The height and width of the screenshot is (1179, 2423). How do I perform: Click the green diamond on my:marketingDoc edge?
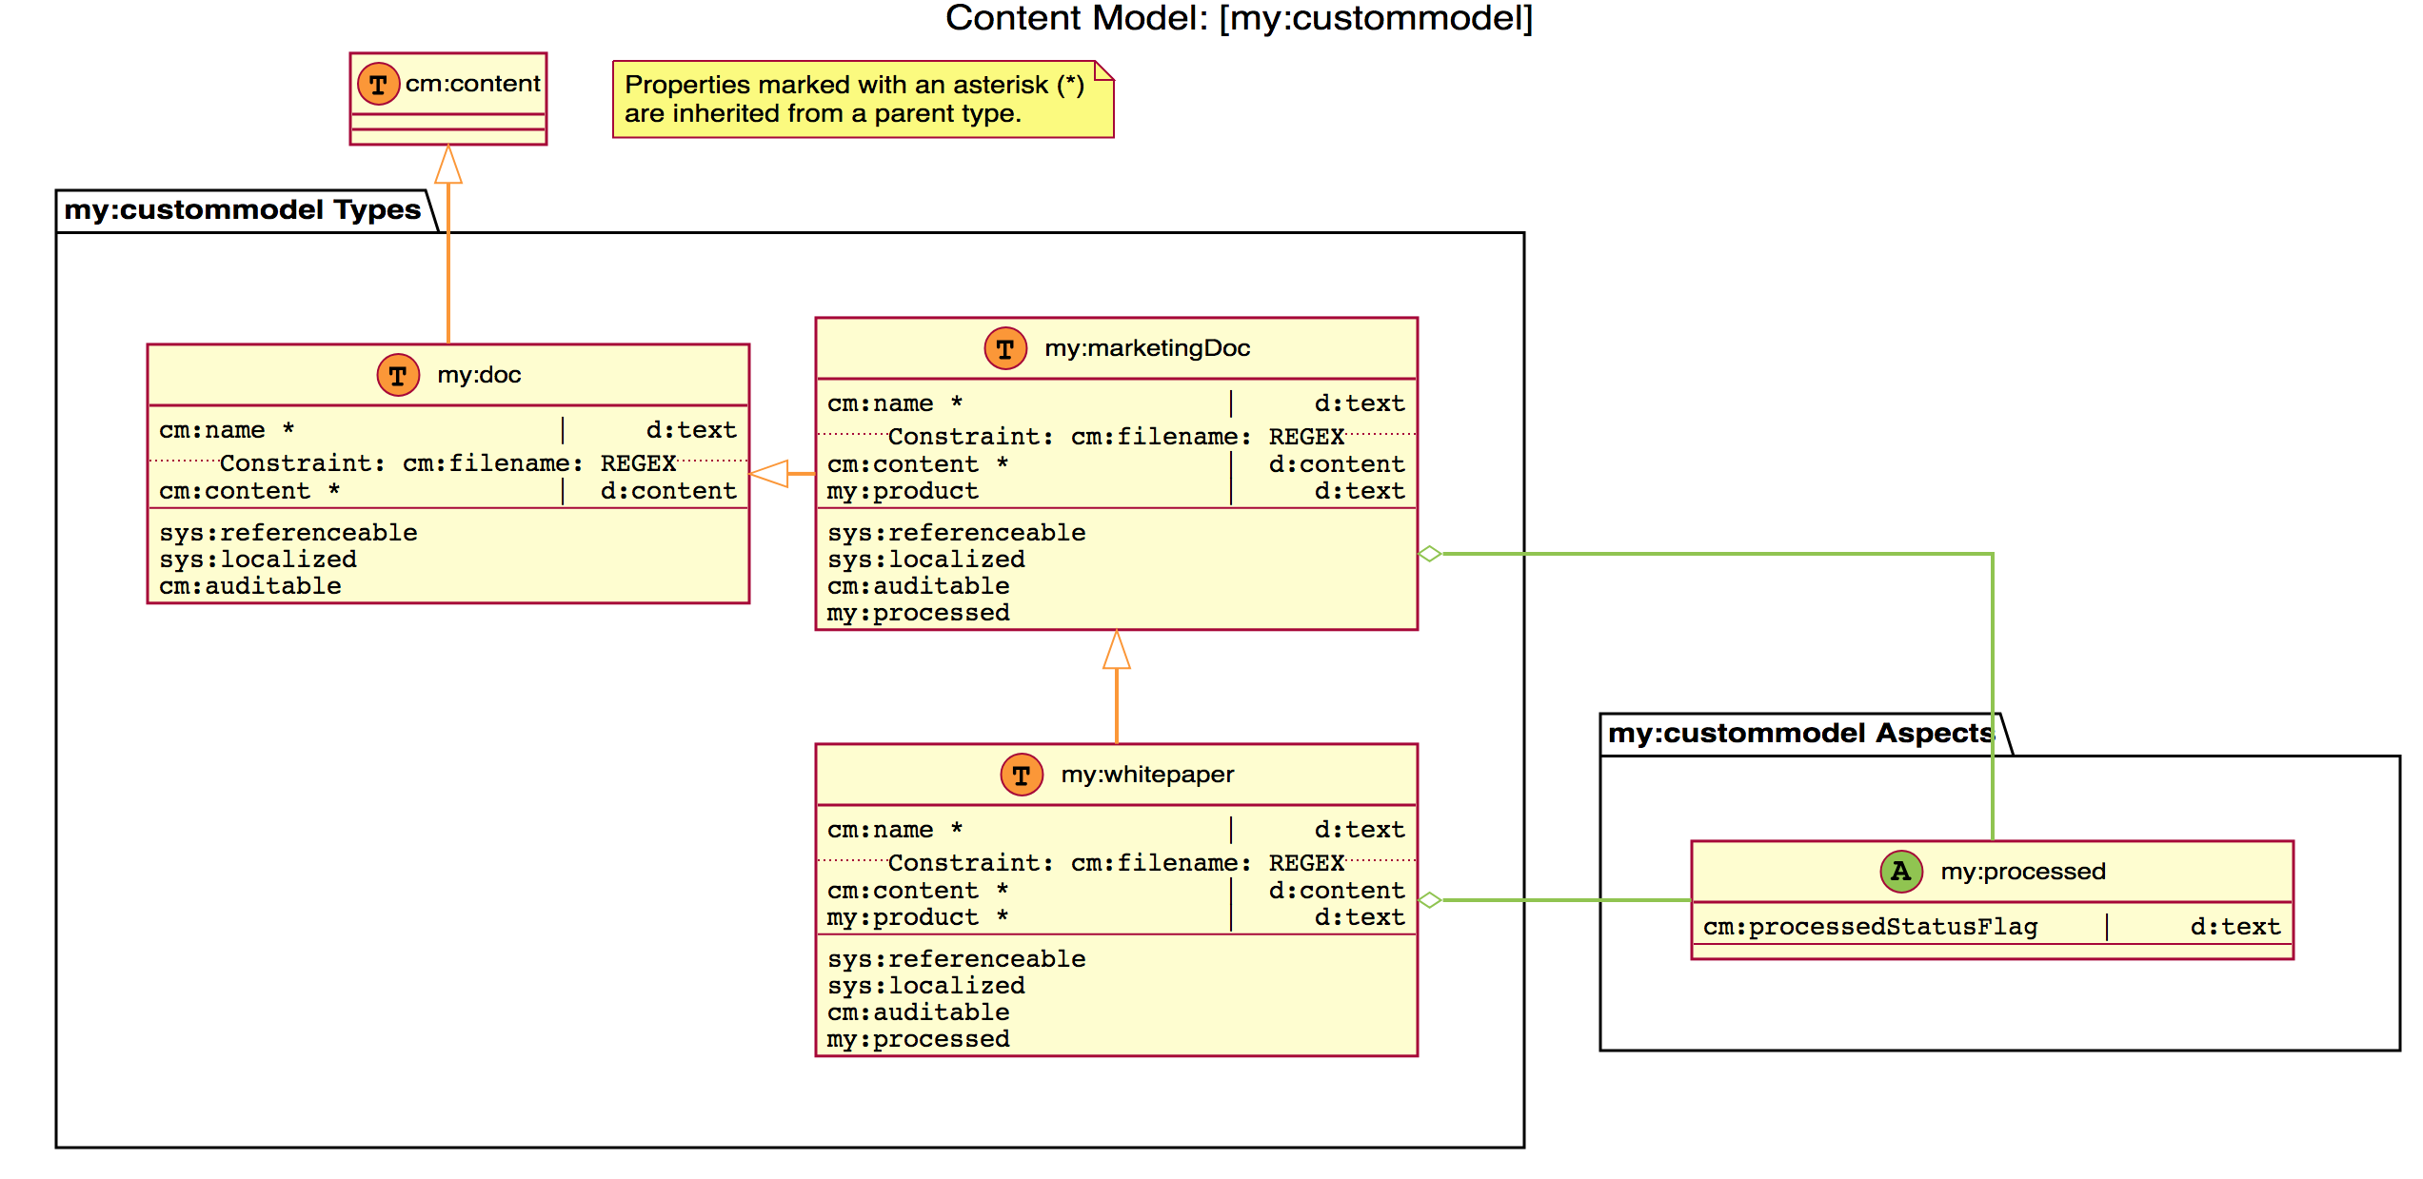pyautogui.click(x=1430, y=554)
